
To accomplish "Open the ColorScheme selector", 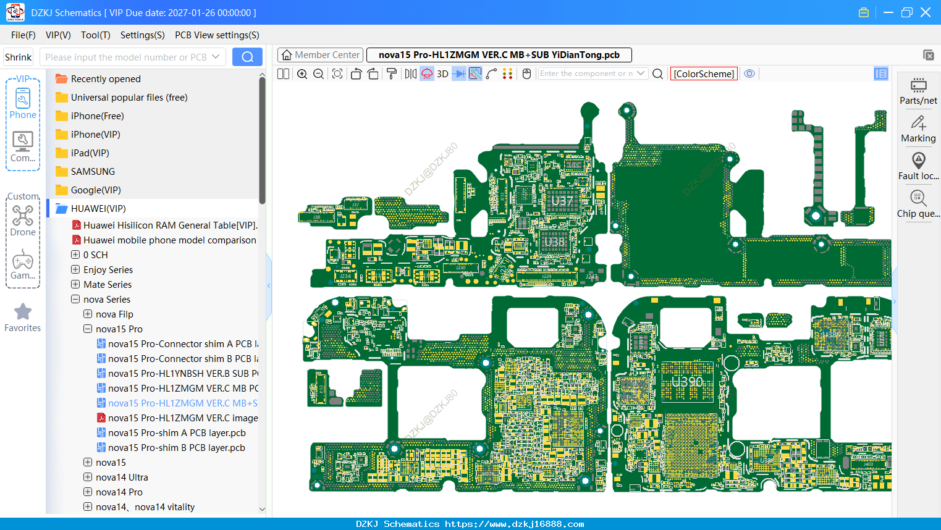I will (704, 74).
